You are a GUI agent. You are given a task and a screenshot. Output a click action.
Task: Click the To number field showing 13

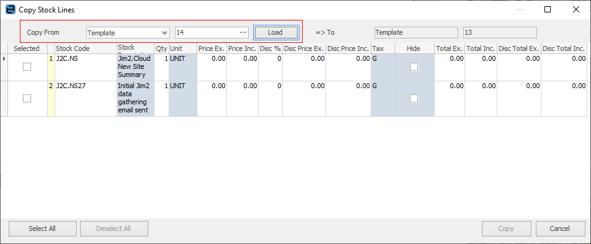point(500,32)
